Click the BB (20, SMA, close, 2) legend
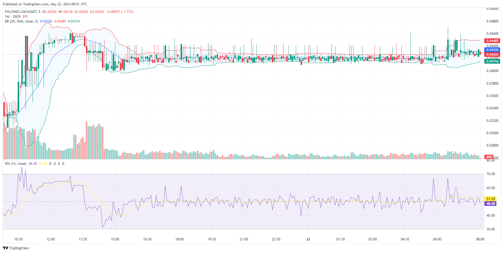Screen dimensions: 504x253 (x=22, y=21)
